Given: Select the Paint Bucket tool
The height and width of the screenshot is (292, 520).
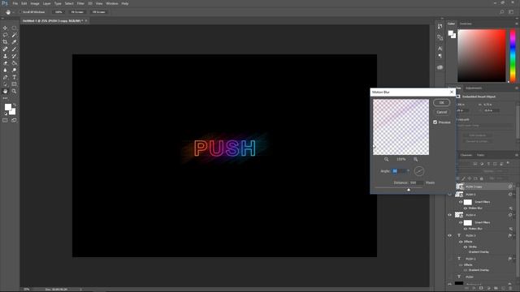Looking at the screenshot, I should coord(14,63).
